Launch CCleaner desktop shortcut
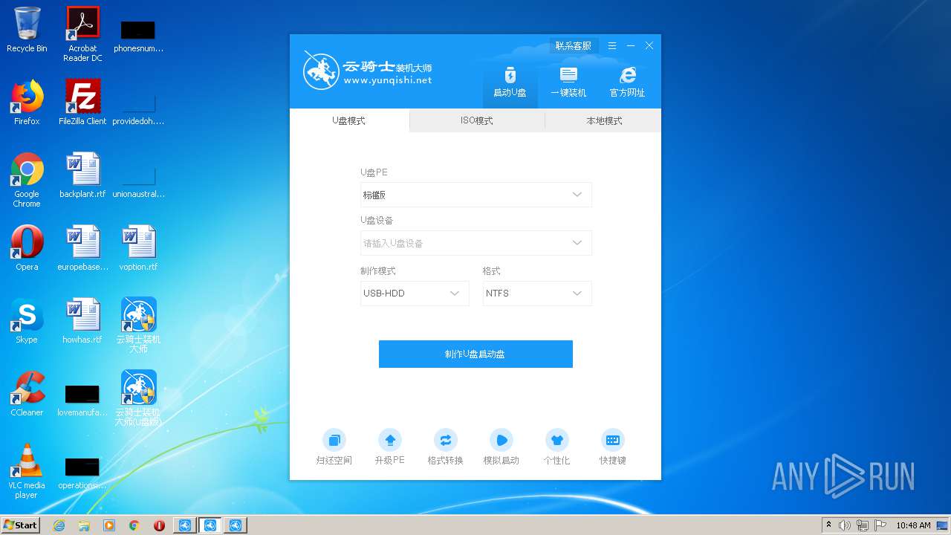This screenshot has height=535, width=951. (27, 394)
